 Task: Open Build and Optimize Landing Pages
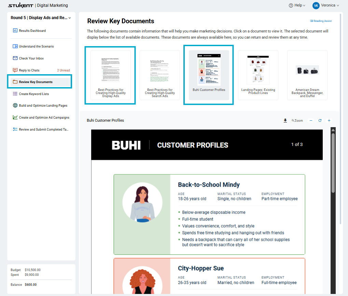43,106
